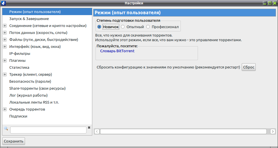Viewport: 278px width, 148px height.
Task: Select the Новичок radio button
Action: tap(99, 27)
